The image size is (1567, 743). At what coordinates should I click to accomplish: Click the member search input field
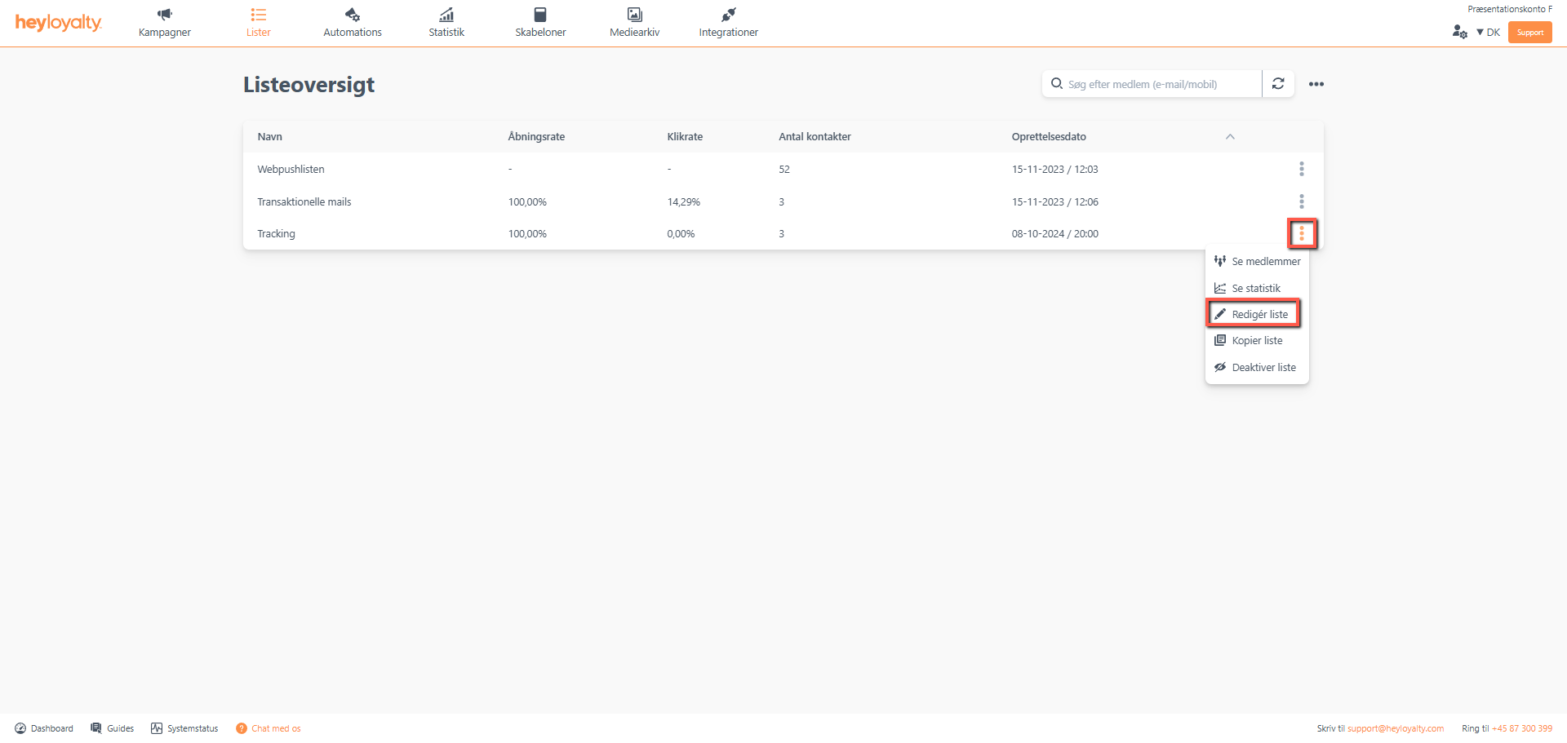pos(1159,84)
